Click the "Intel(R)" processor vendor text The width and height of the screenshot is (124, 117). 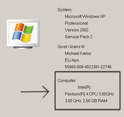(x=84, y=87)
